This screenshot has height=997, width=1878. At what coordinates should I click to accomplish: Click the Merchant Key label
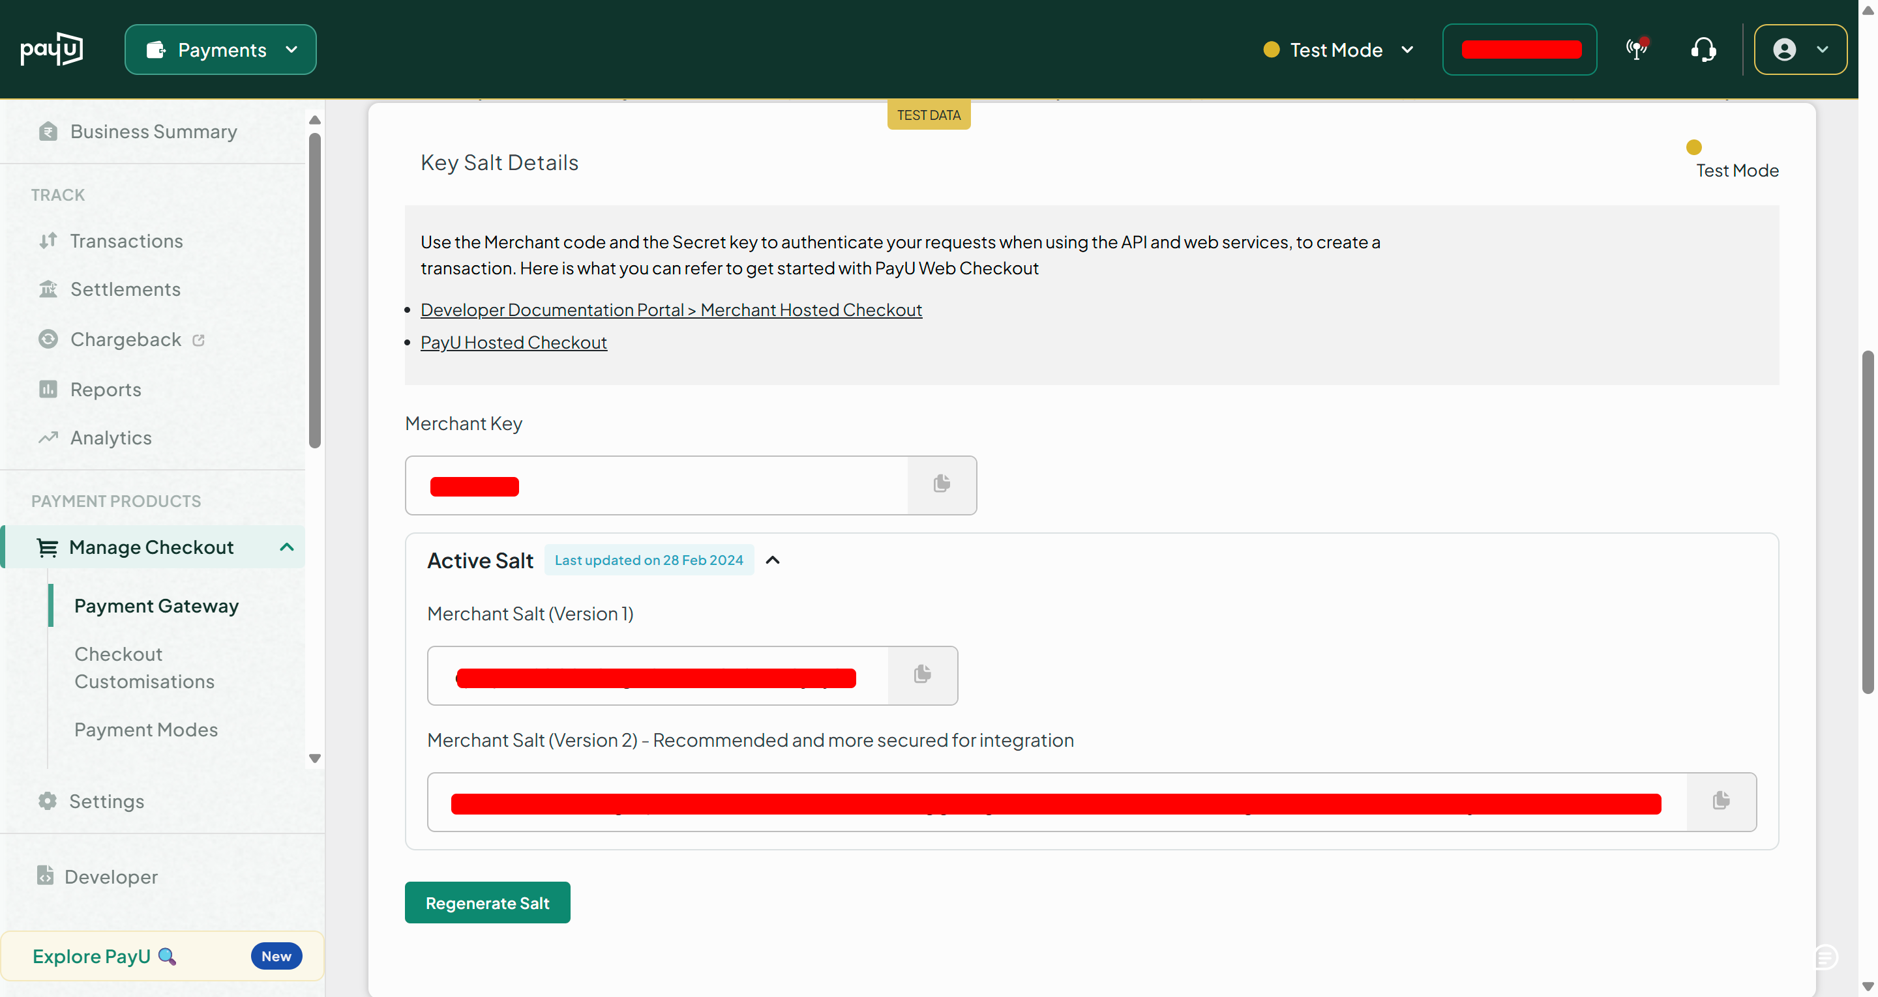(x=464, y=424)
